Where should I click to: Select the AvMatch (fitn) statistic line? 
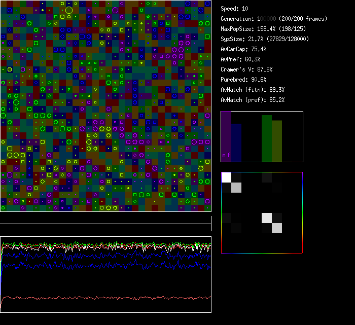[x=253, y=90]
